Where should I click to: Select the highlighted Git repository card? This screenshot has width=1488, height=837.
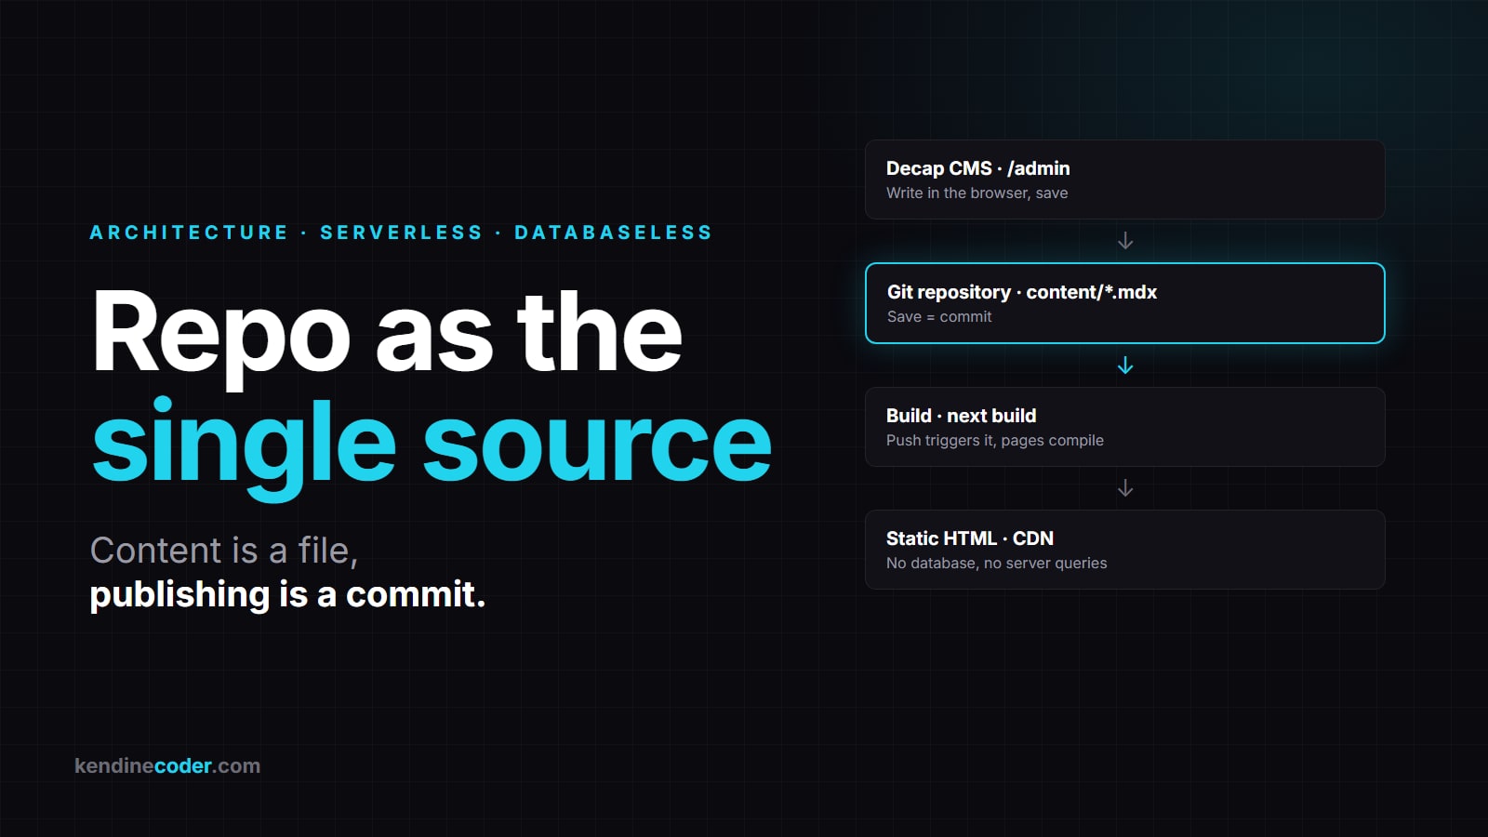point(1124,303)
